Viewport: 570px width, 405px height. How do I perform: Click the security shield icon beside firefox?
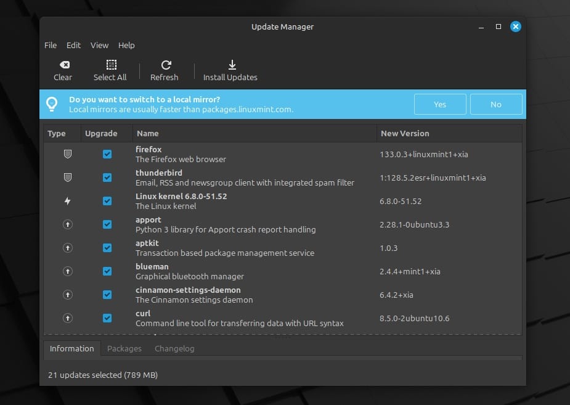click(68, 154)
